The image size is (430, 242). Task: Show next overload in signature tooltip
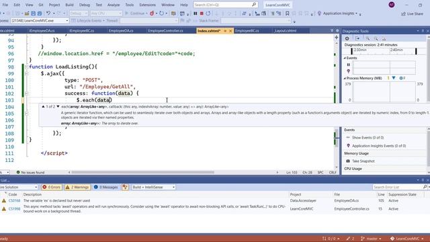[x=58, y=106]
